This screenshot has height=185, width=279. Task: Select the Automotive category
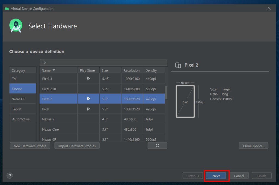pos(23,119)
